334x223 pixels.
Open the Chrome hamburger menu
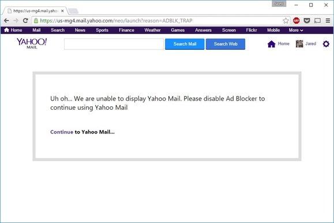[x=328, y=20]
